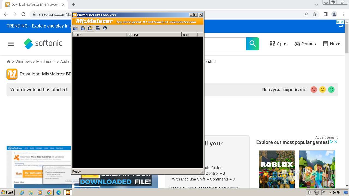The image size is (349, 196).
Task: Open Apps section on Softonic
Action: 278,44
